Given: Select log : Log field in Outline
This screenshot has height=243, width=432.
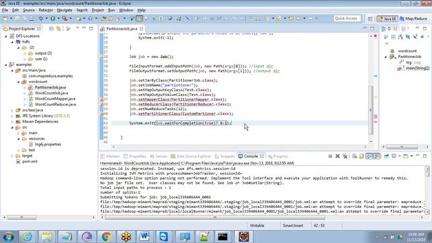Looking at the screenshot, I should pyautogui.click(x=410, y=62).
